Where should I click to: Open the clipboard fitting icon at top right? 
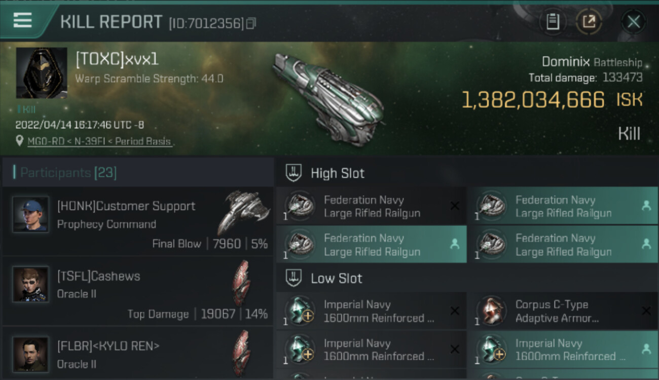click(553, 22)
